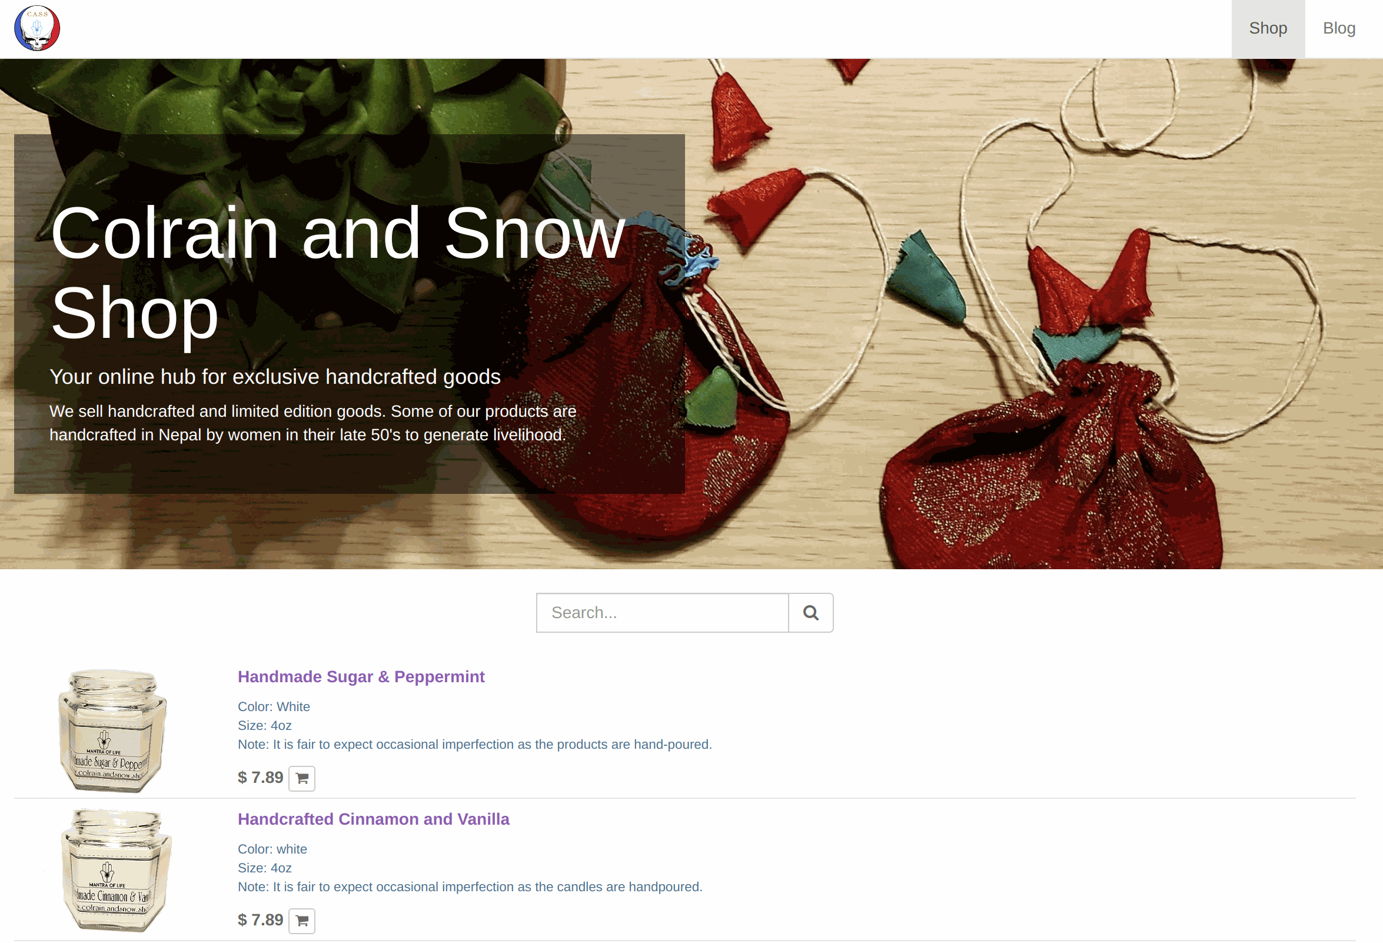Click the exclusive handcrafted goods tagline
Viewport: 1383px width, 943px height.
[x=275, y=377]
